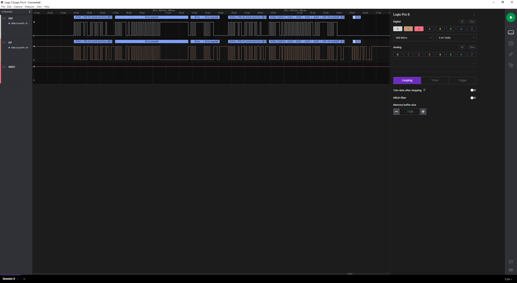The width and height of the screenshot is (517, 283).
Task: Click Clear for Analog channels
Action: [x=472, y=47]
